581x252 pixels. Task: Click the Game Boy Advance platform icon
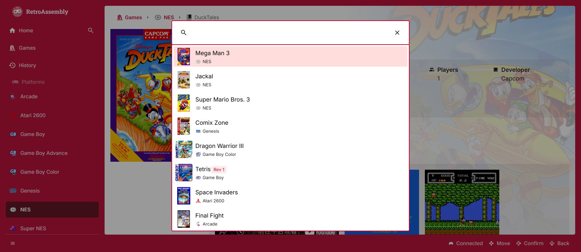[x=13, y=153]
